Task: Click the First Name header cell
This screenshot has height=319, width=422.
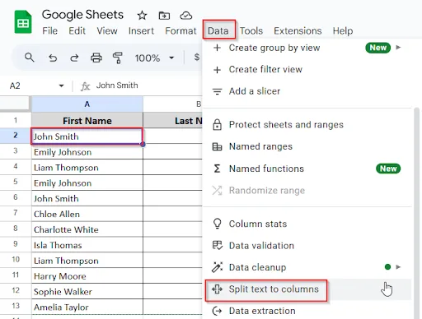Action: pyautogui.click(x=87, y=121)
